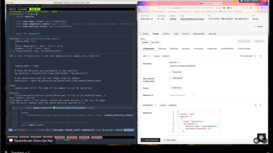Screen dimensions: 273x153
Task: Click the Restart button
Action: pos(259,26)
